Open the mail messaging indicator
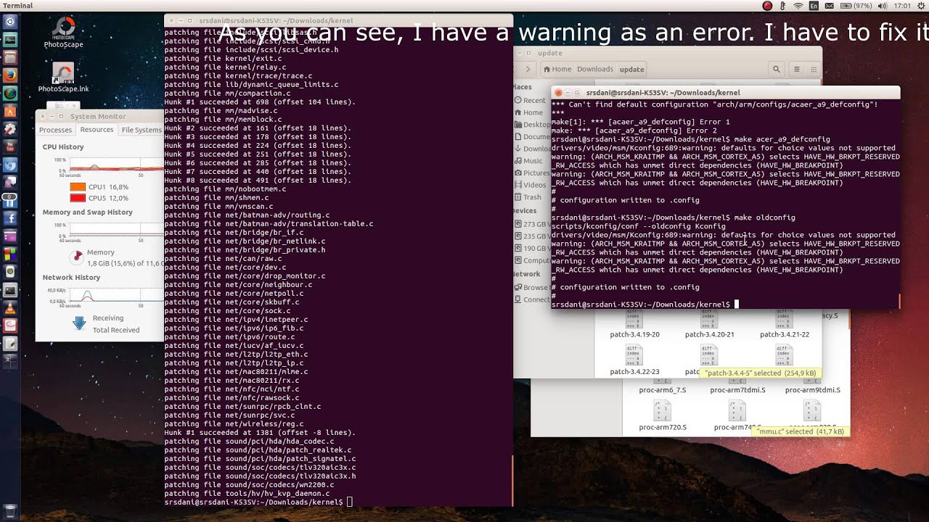929x522 pixels. (830, 6)
